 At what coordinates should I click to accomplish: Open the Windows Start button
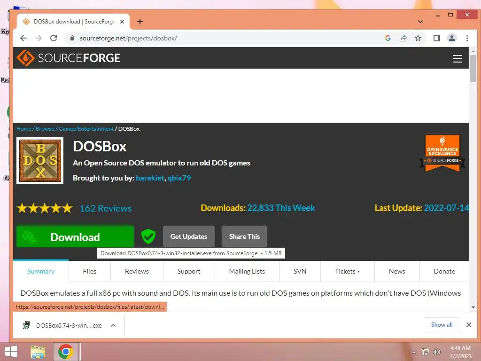[11, 352]
